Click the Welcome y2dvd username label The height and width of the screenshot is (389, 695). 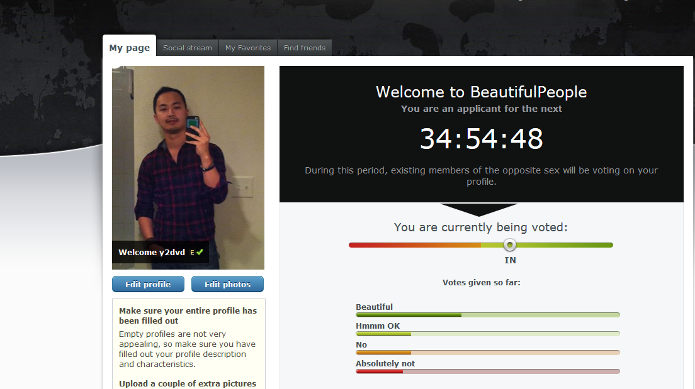[152, 252]
